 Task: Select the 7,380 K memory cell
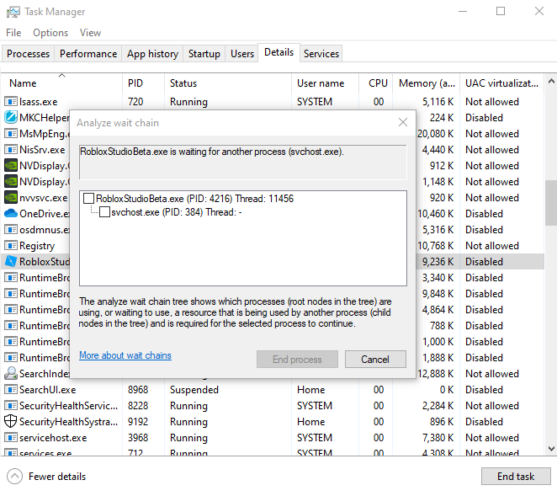(x=438, y=438)
